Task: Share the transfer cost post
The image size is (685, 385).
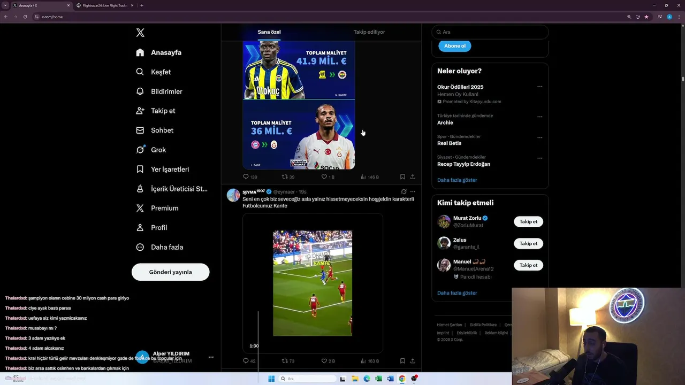Action: tap(413, 176)
